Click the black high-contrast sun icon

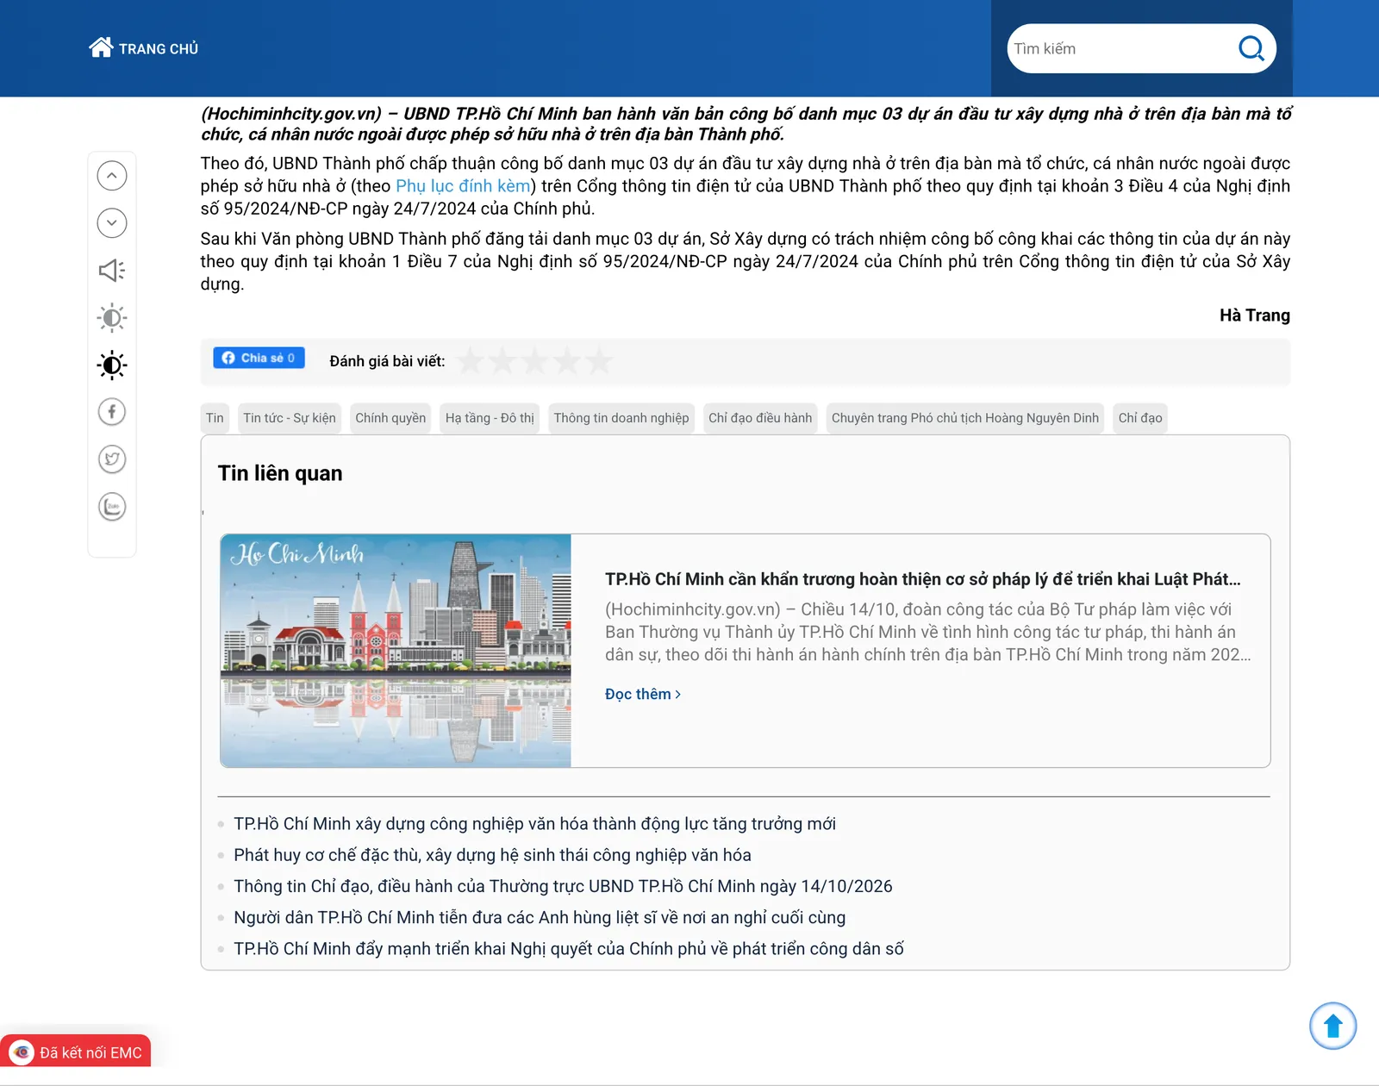click(x=112, y=365)
